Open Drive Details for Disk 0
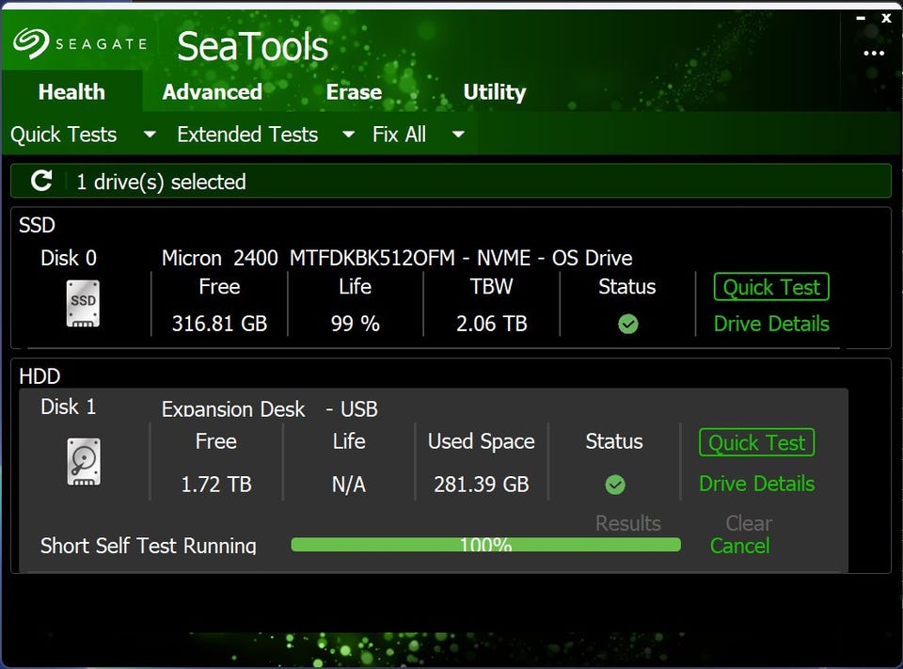The image size is (903, 669). point(771,324)
